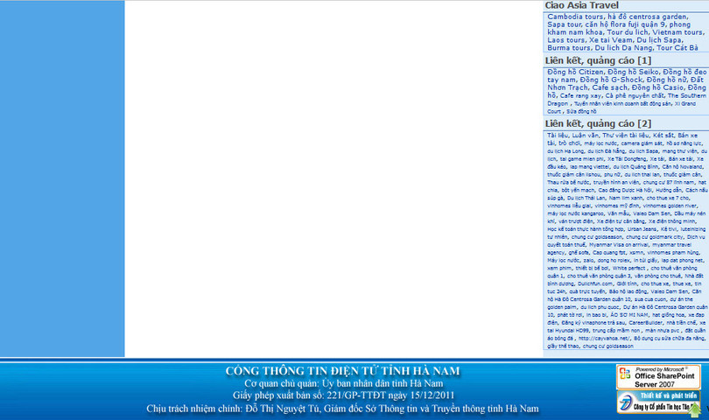Click the Đồng hồ Seiko link
This screenshot has width=709, height=420.
tap(632, 72)
